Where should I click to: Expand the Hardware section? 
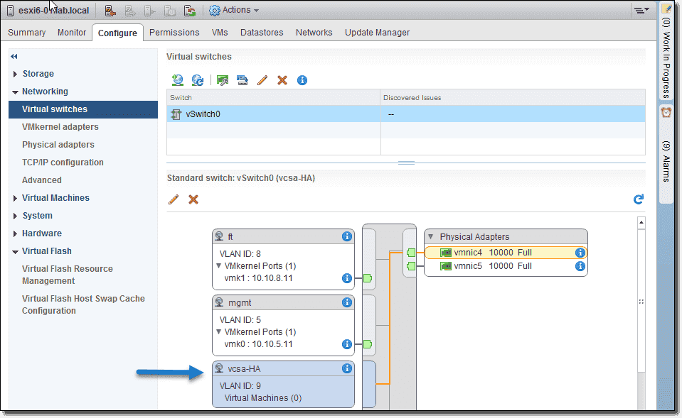coord(15,234)
